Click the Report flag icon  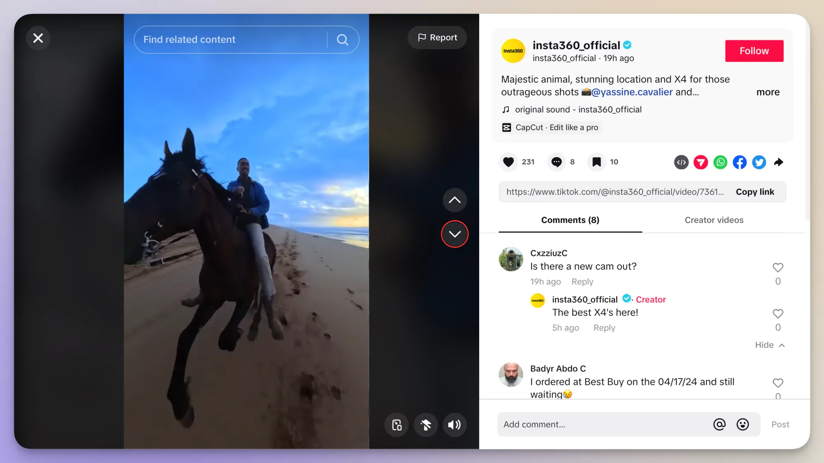[422, 37]
